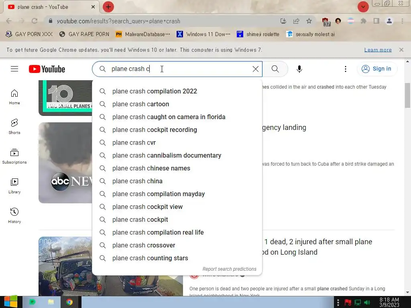The image size is (411, 308).
Task: Choose suggestion "plane crash cockpit view"
Action: coord(177,207)
